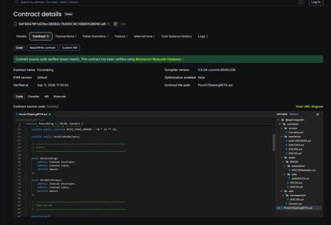
Task: Click the Token badge next to the page title
Action: (69, 14)
